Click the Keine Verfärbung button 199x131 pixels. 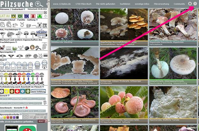pyautogui.click(x=39, y=91)
